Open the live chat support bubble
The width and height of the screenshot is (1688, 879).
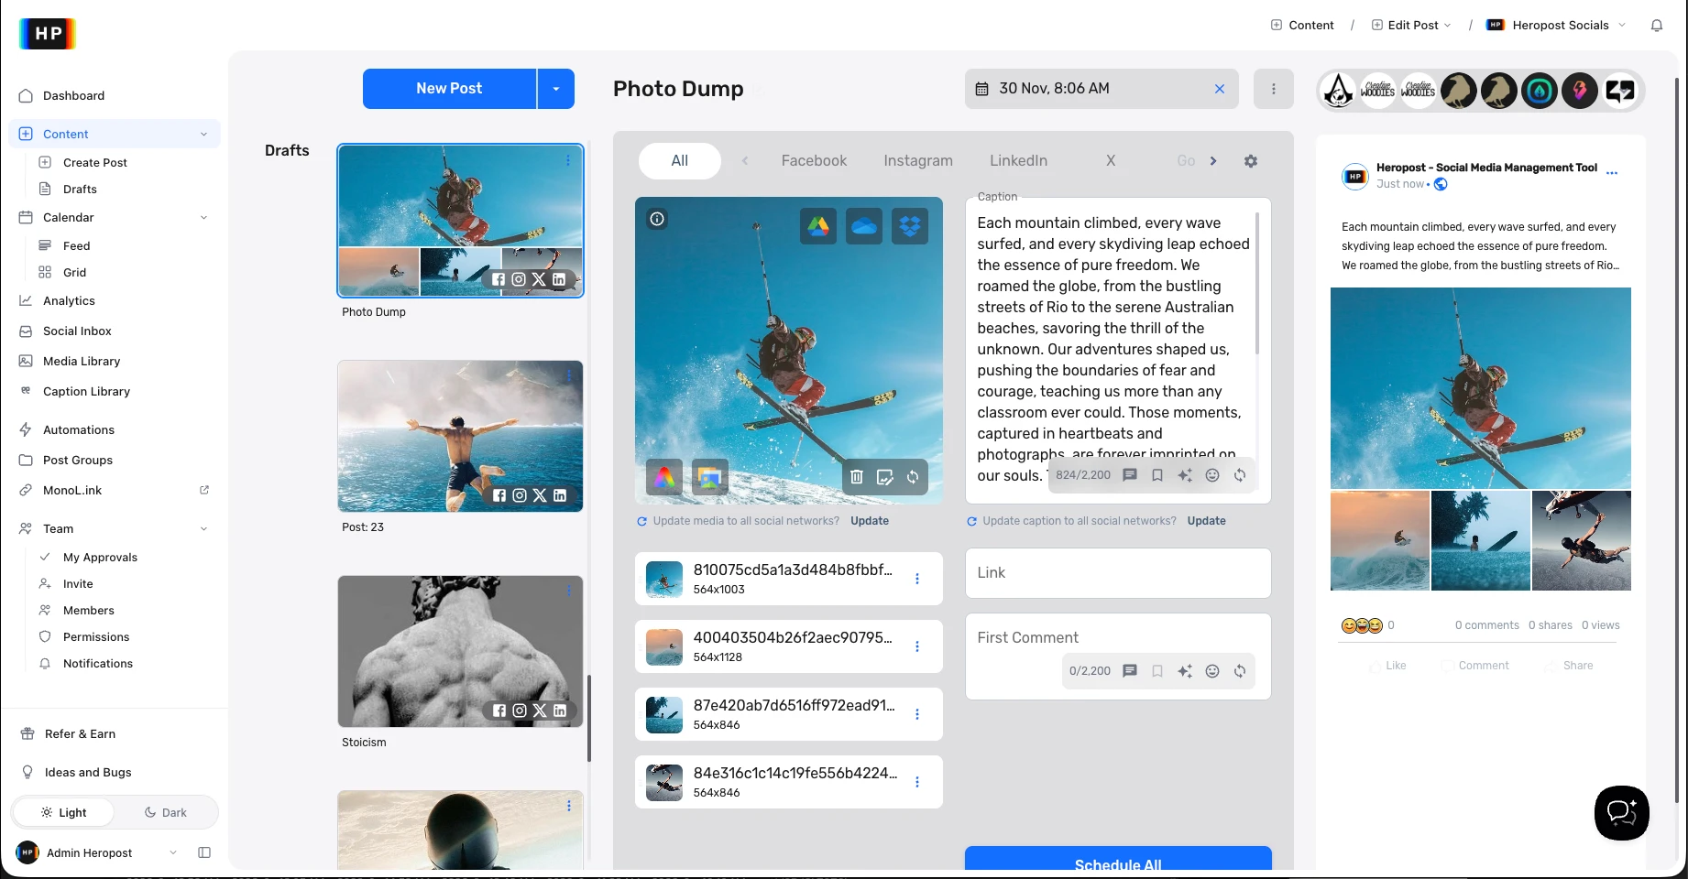[x=1622, y=813]
